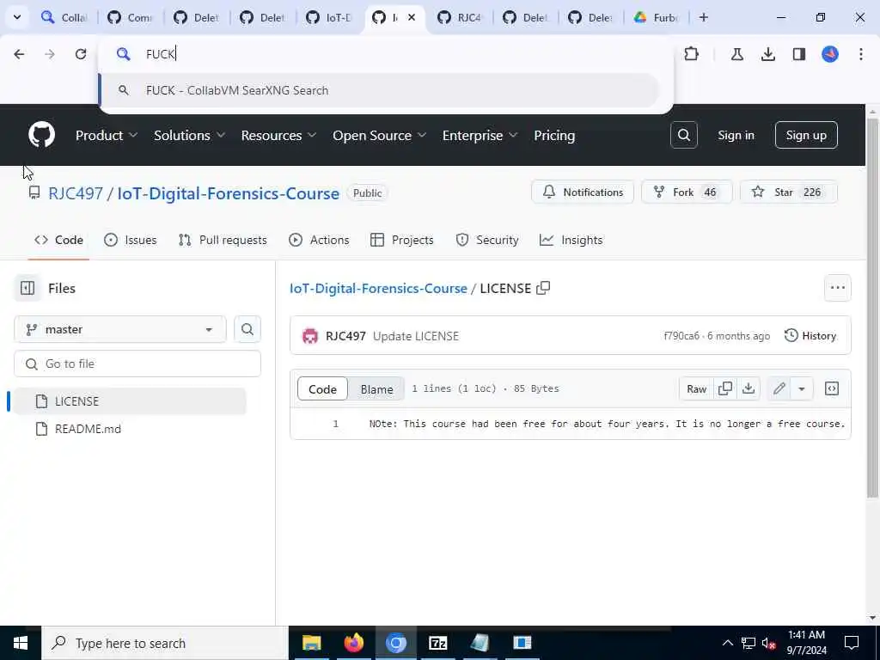The image size is (880, 660).
Task: Open Chrome downloads icon
Action: 767,54
